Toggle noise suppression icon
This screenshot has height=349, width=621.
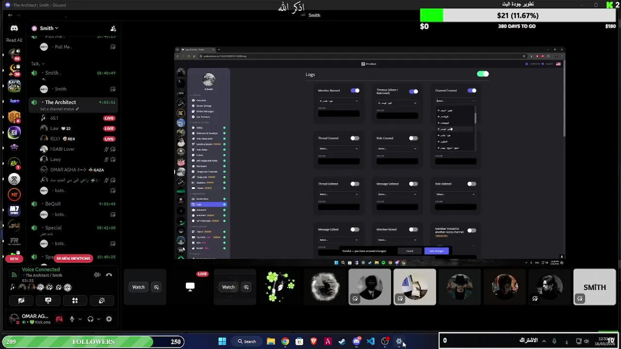[97, 275]
